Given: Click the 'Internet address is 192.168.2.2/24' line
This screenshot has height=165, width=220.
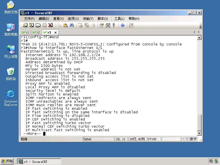Looking at the screenshot, I should point(63,55).
